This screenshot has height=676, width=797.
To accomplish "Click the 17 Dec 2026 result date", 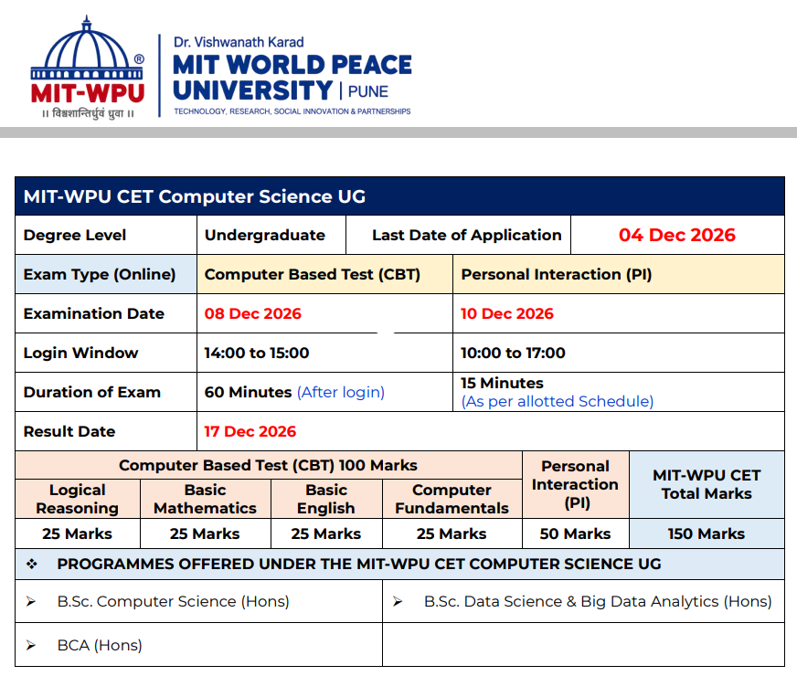I will 250,432.
